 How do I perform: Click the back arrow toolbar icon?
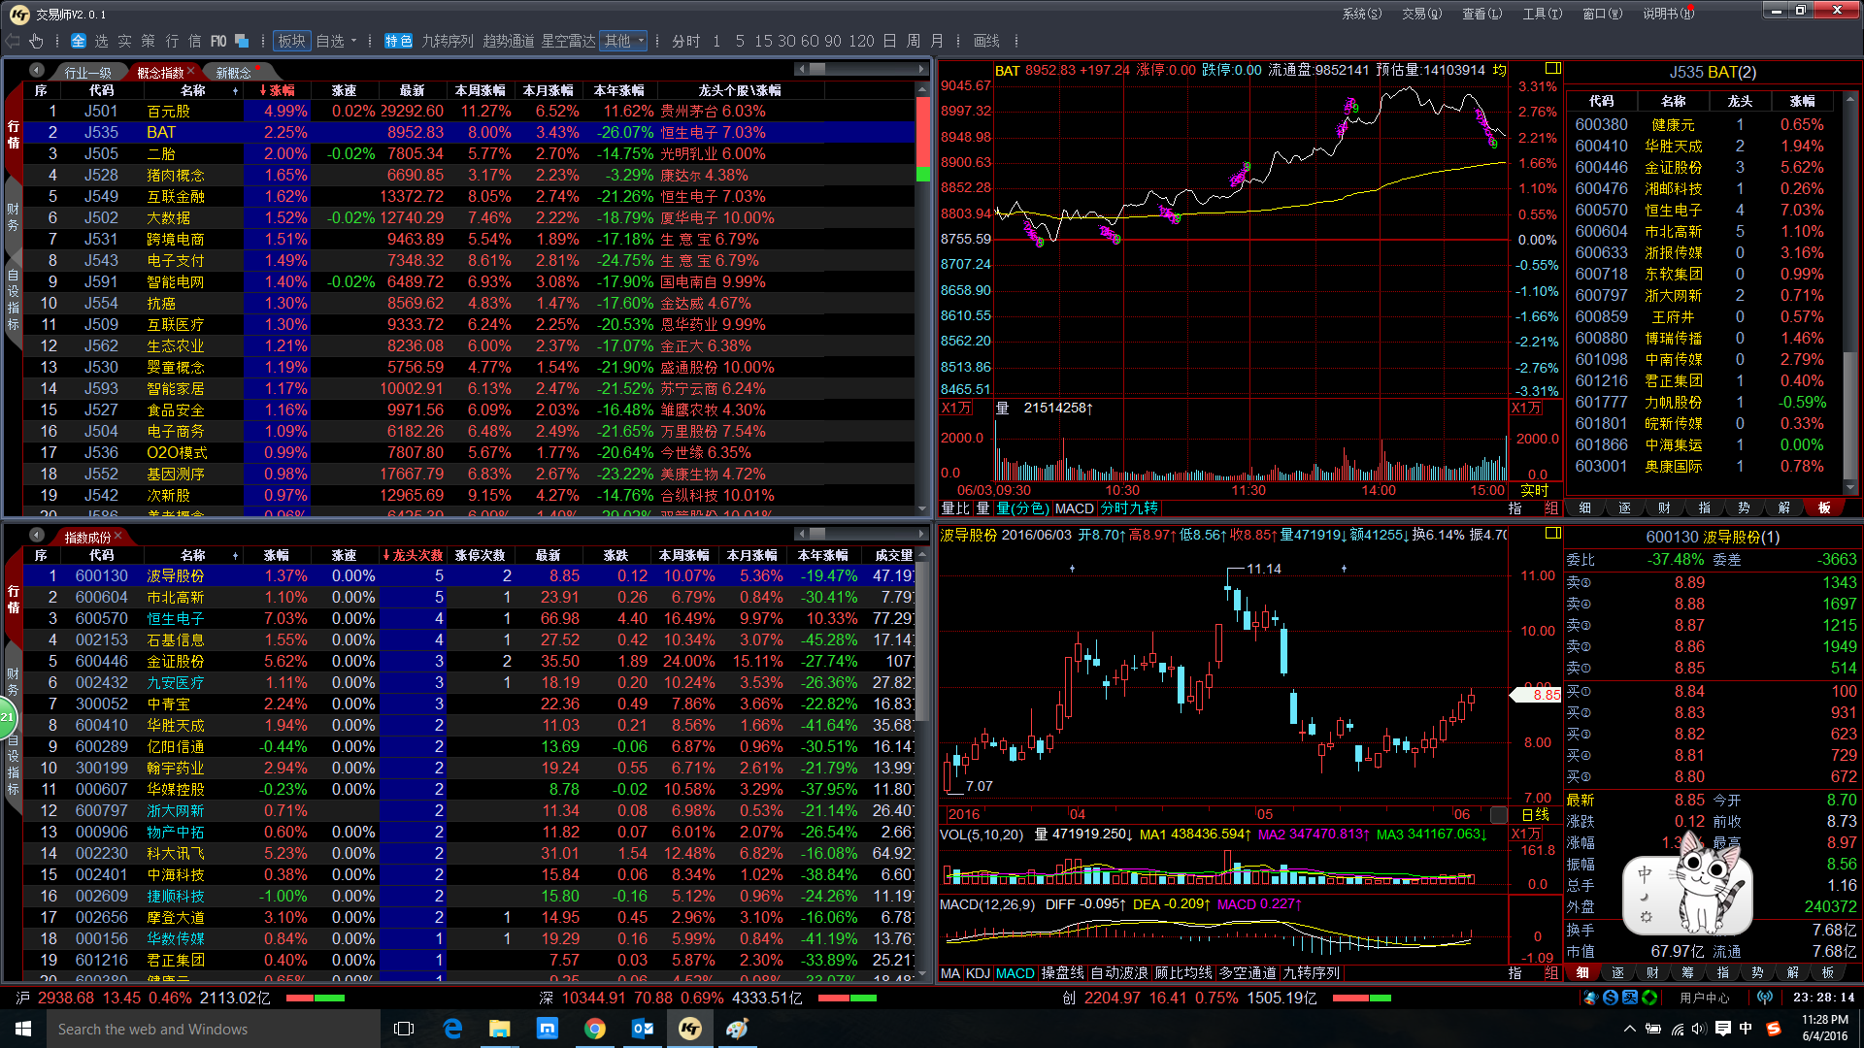point(13,41)
